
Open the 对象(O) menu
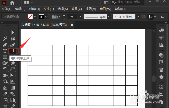point(34,9)
